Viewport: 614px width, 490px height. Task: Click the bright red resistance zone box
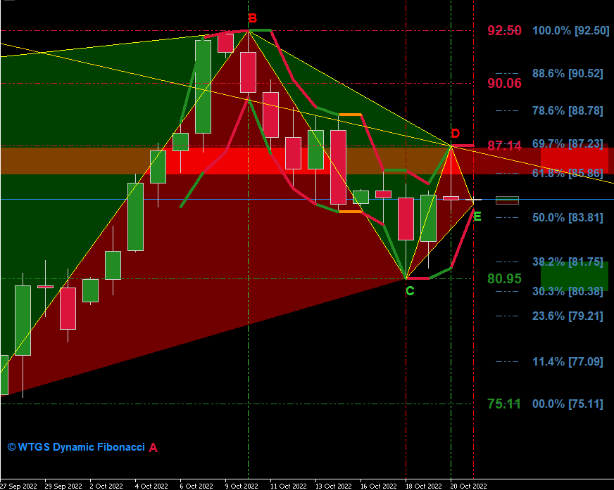(575, 160)
